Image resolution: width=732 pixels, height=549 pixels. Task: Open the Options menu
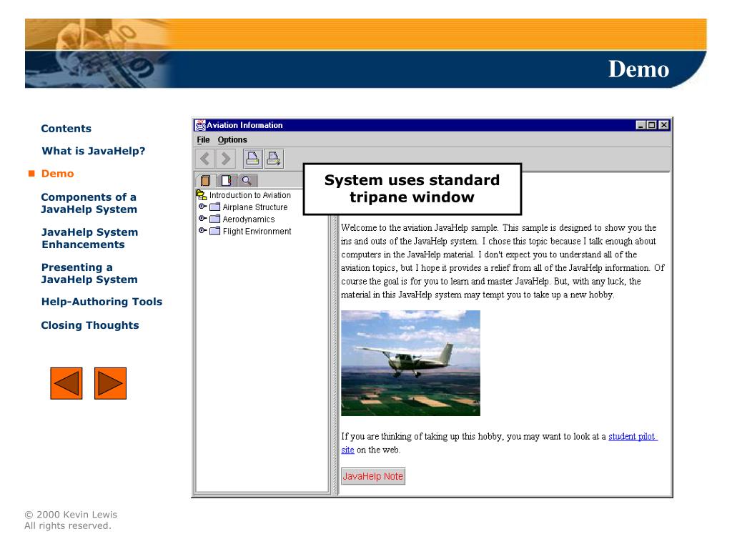232,139
